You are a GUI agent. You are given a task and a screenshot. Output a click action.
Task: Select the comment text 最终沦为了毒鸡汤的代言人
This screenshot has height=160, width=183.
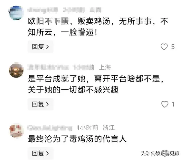[x=77, y=139]
